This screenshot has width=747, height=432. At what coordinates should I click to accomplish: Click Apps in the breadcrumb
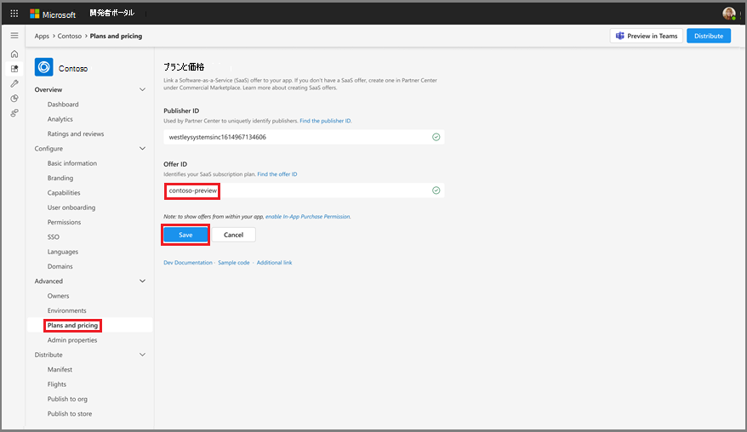point(42,37)
